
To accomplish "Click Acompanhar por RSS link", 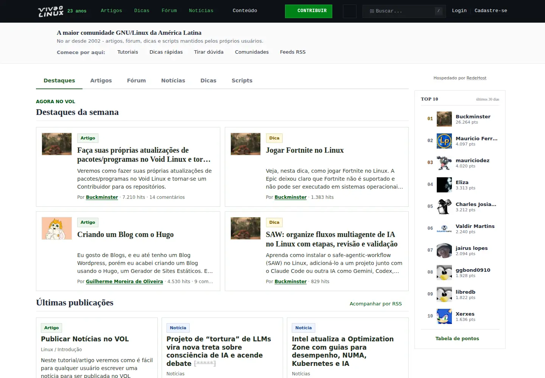I will [x=376, y=304].
